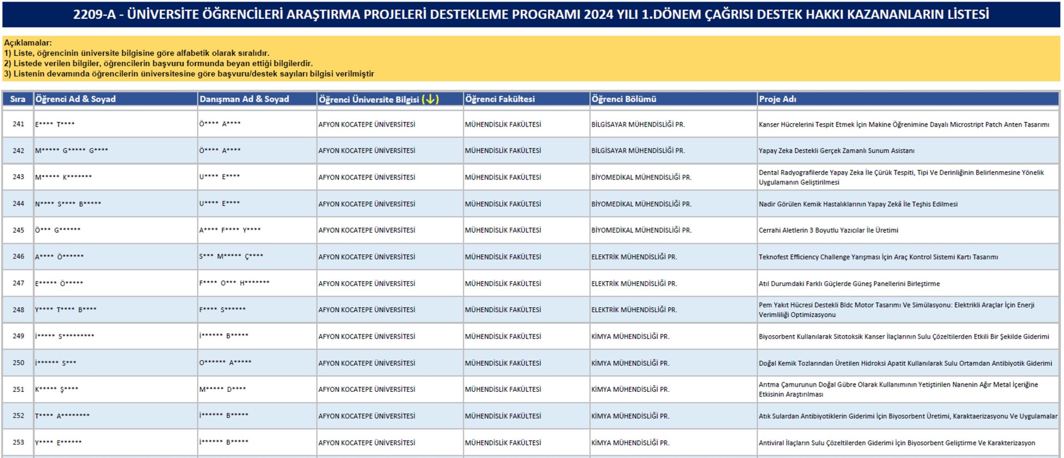Click row number 244
Image resolution: width=1064 pixels, height=458 pixels.
pos(18,203)
